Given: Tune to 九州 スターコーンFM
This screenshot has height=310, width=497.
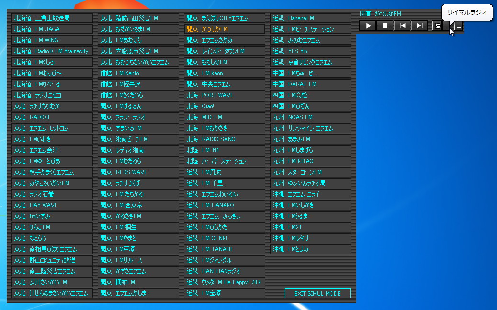Looking at the screenshot, I should tap(311, 172).
